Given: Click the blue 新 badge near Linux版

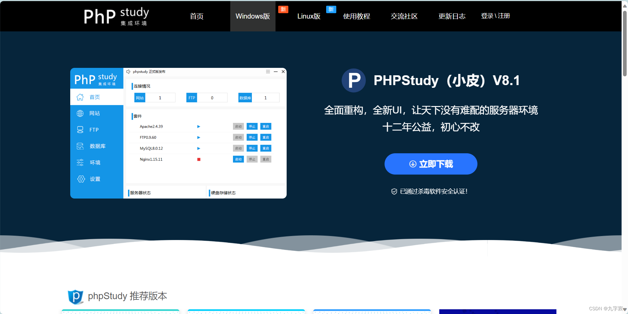Looking at the screenshot, I should pyautogui.click(x=331, y=9).
